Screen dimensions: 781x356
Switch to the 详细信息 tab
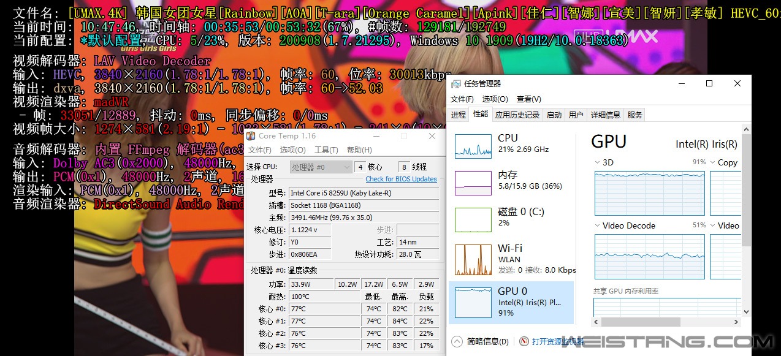(606, 115)
